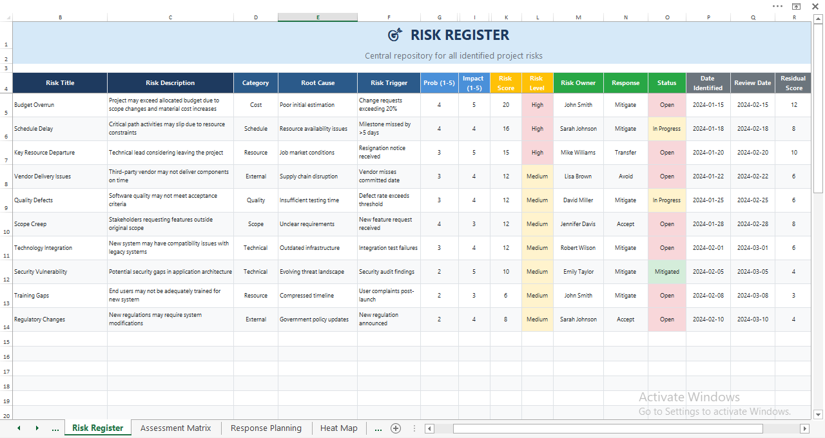The image size is (825, 438).
Task: Select the Key Resource Departure cell
Action: coord(61,153)
